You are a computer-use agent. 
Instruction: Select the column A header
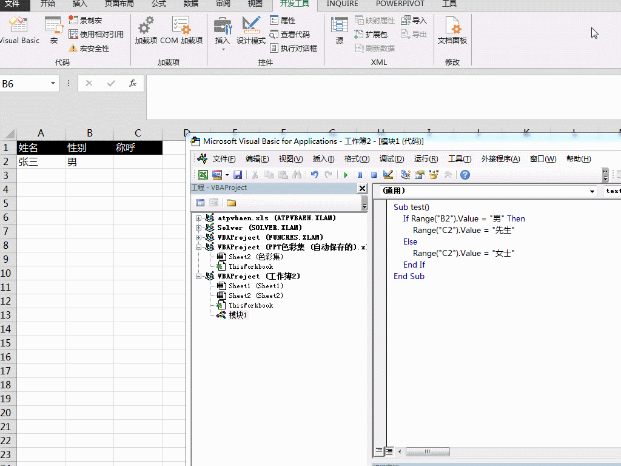[x=41, y=133]
